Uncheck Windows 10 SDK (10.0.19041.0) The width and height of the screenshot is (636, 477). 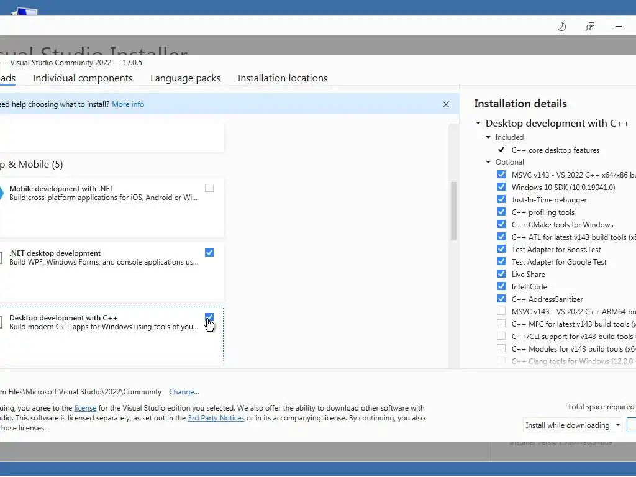pyautogui.click(x=501, y=187)
